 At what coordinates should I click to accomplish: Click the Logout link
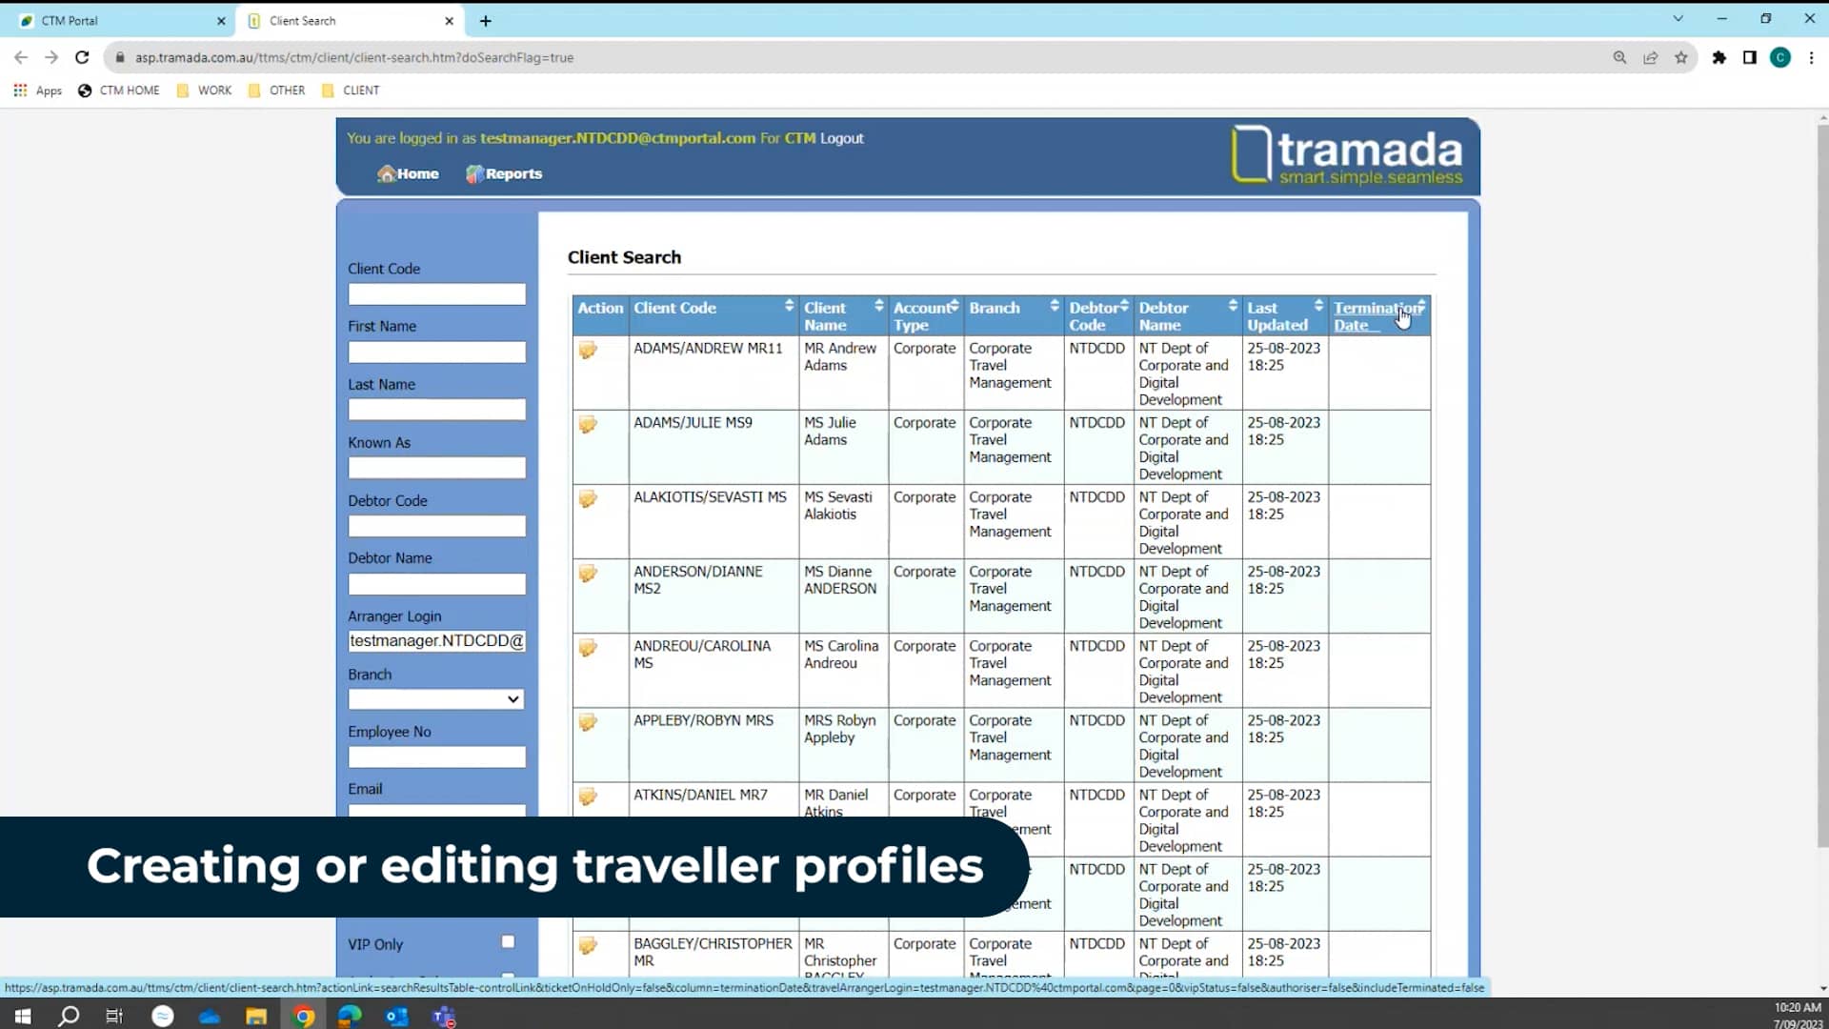[x=840, y=137]
